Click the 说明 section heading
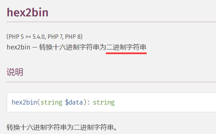This screenshot has width=216, height=134. tap(15, 72)
